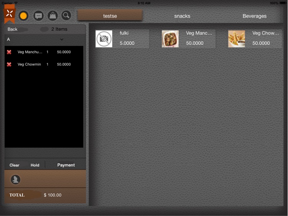Add Veg Manchurian product thumbnail
The height and width of the screenshot is (216, 288).
(170, 39)
